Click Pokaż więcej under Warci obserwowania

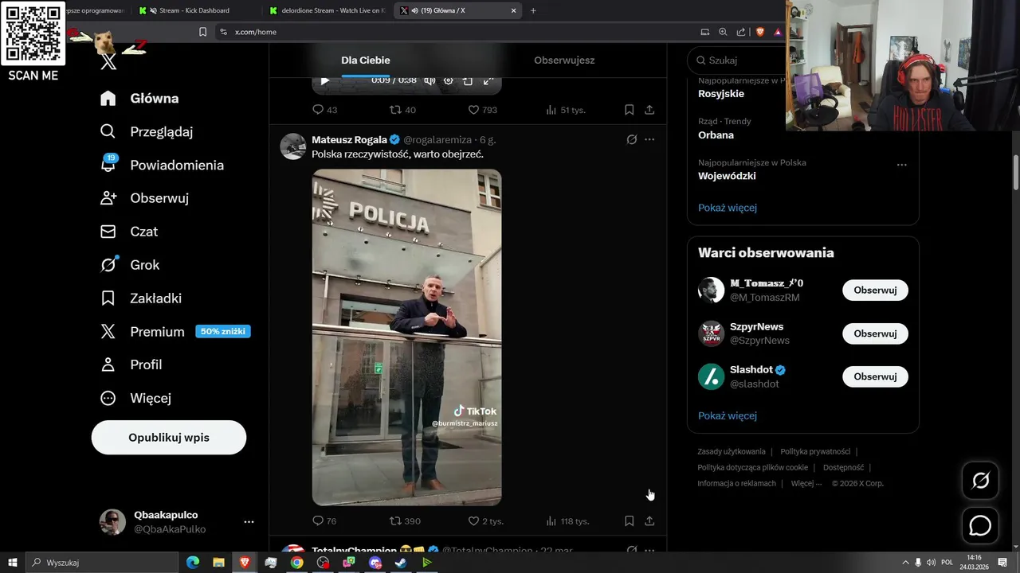(x=728, y=415)
